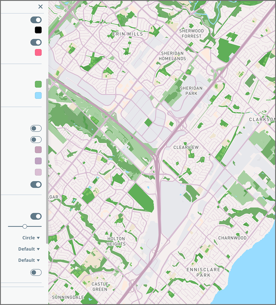Turn off the topmost enabled toggle switch
Image resolution: width=276 pixels, height=305 pixels.
pyautogui.click(x=36, y=20)
